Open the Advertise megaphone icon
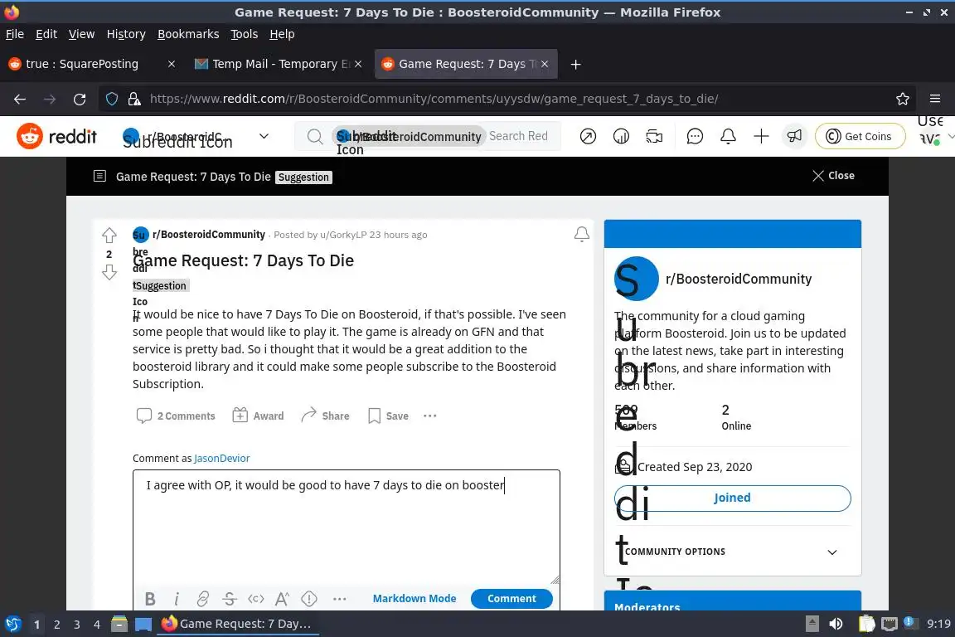 [794, 136]
